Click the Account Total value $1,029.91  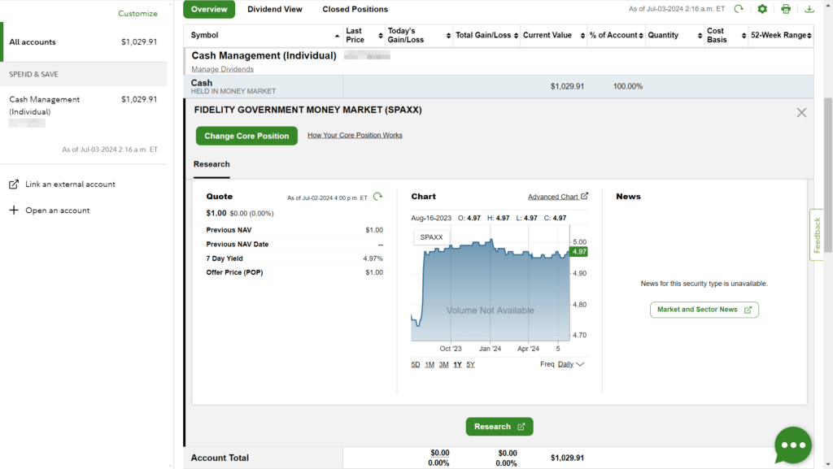point(567,458)
